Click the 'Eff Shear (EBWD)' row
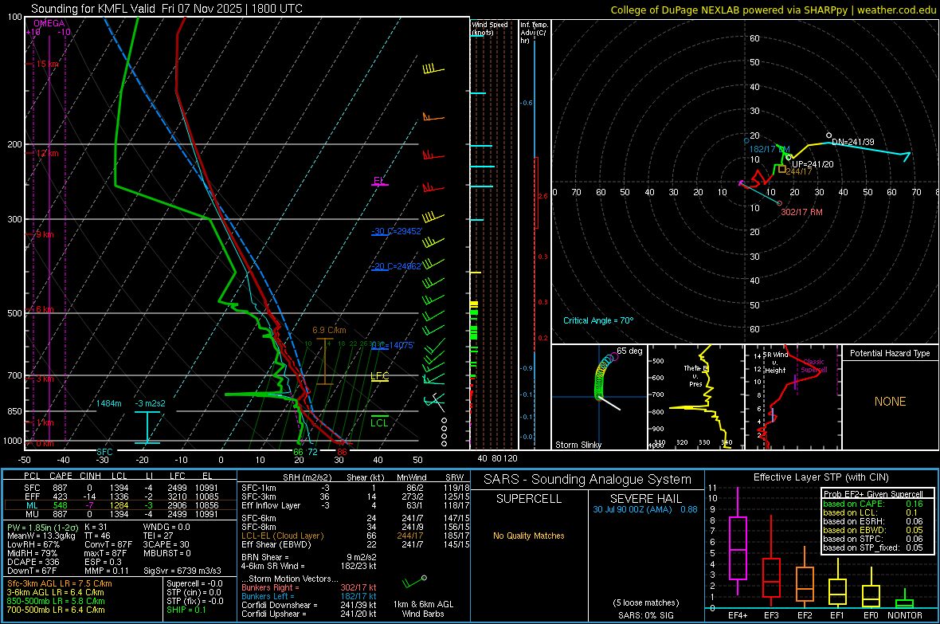The image size is (940, 624). tap(355, 545)
